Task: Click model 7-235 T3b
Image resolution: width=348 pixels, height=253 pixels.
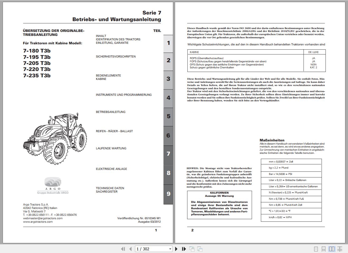Action: pyautogui.click(x=37, y=75)
